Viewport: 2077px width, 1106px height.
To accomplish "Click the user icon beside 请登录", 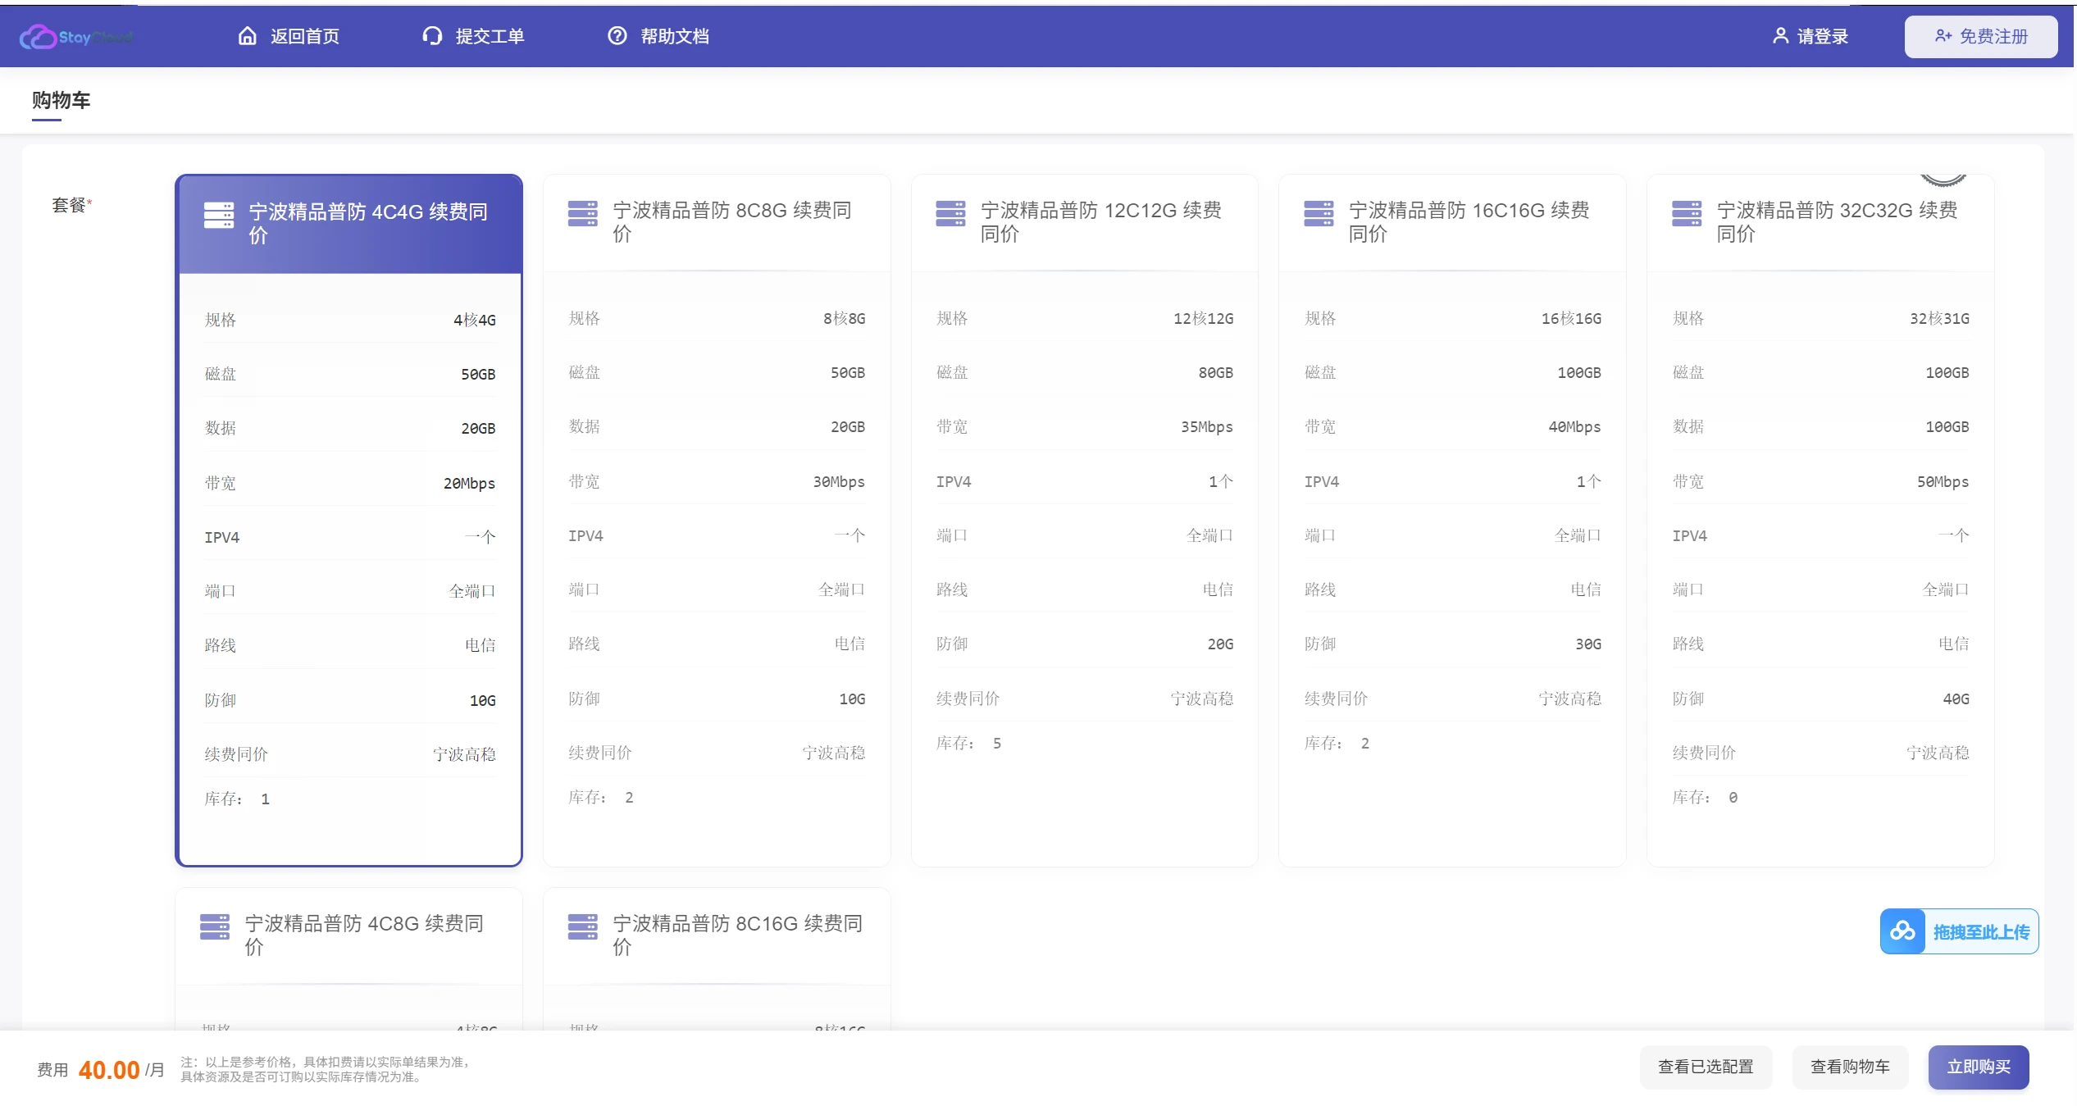I will pos(1780,36).
